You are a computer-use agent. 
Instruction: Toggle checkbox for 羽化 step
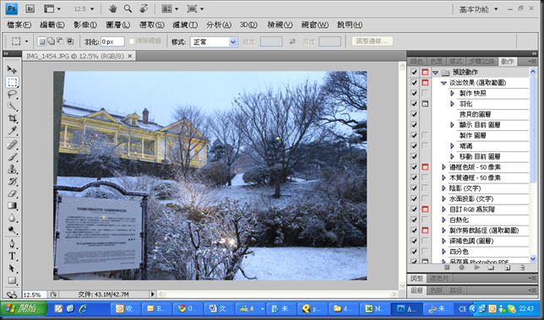[414, 104]
